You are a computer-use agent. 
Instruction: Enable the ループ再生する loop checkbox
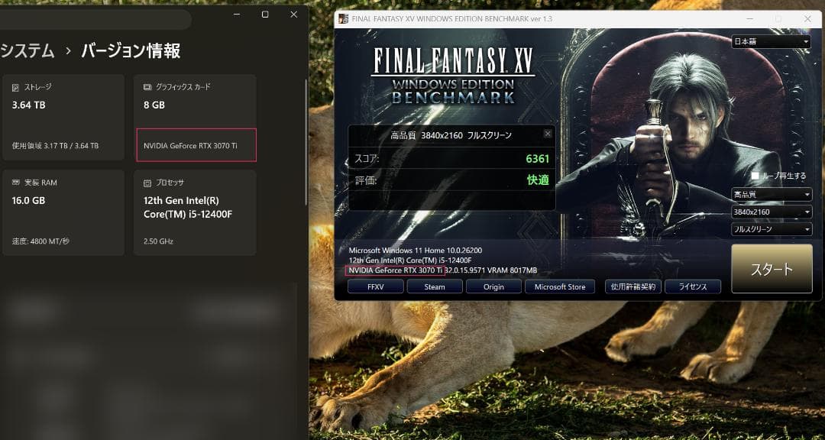pos(755,176)
